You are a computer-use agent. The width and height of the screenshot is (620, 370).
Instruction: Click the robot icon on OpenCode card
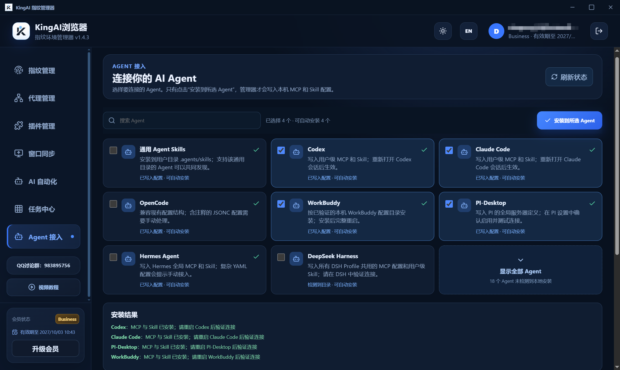pos(128,205)
